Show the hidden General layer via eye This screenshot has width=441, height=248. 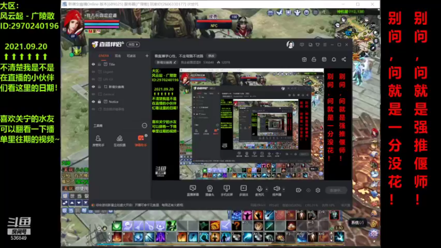pyautogui.click(x=93, y=94)
